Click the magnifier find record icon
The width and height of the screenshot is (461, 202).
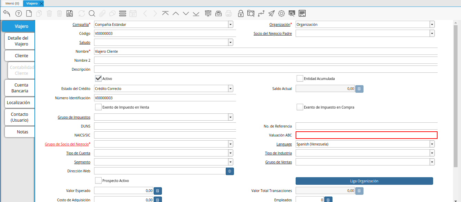(x=92, y=13)
